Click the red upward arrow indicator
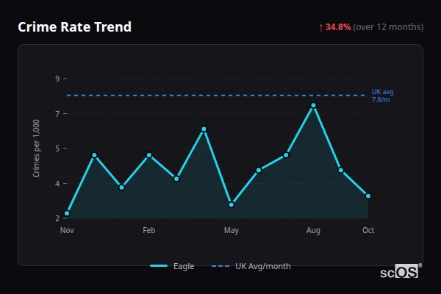 tap(321, 28)
